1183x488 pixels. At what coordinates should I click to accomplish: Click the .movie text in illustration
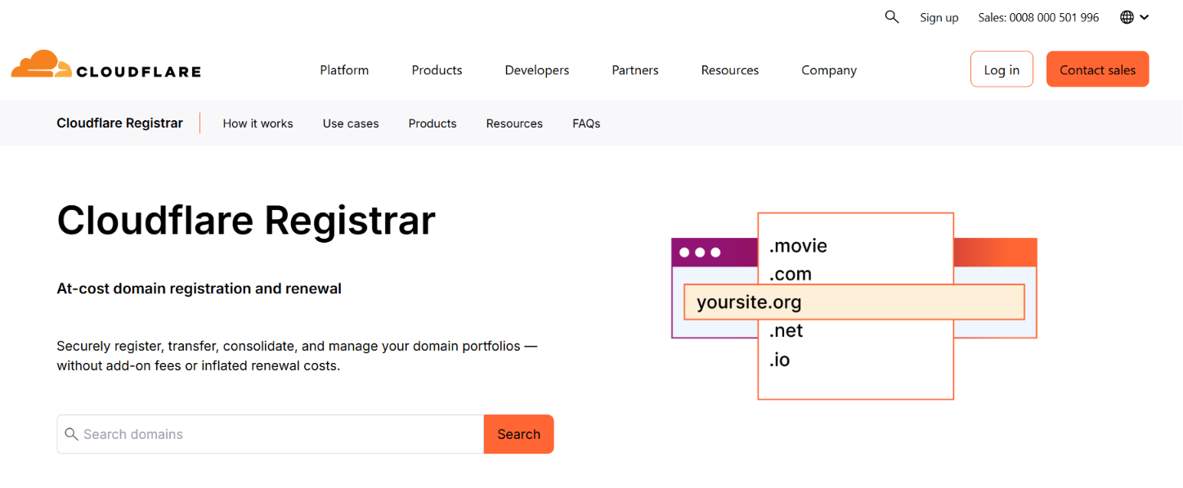click(x=798, y=245)
